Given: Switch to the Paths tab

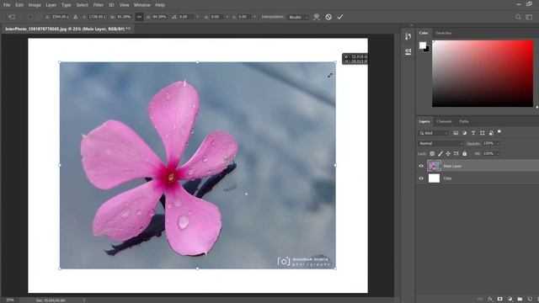Looking at the screenshot, I should click(x=464, y=121).
